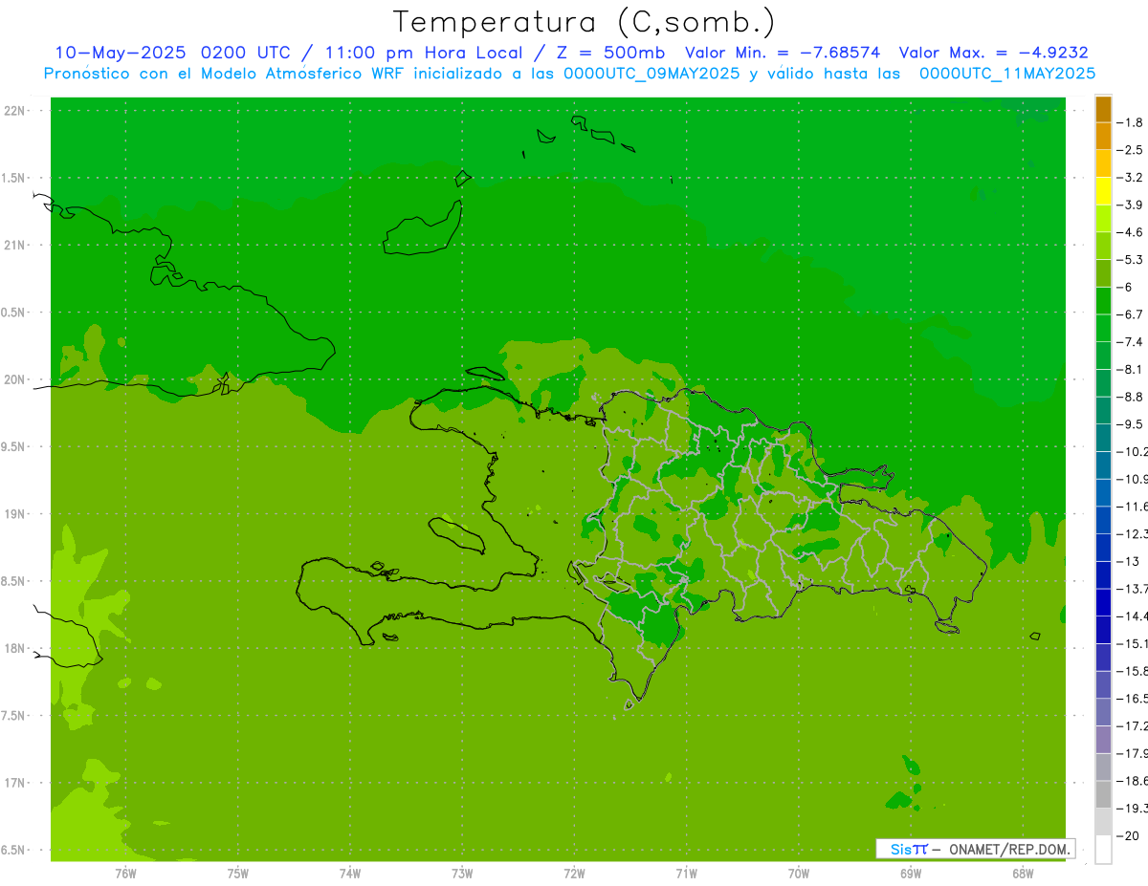Click the "-9.5" legend value
The height and width of the screenshot is (886, 1148).
click(x=1130, y=424)
